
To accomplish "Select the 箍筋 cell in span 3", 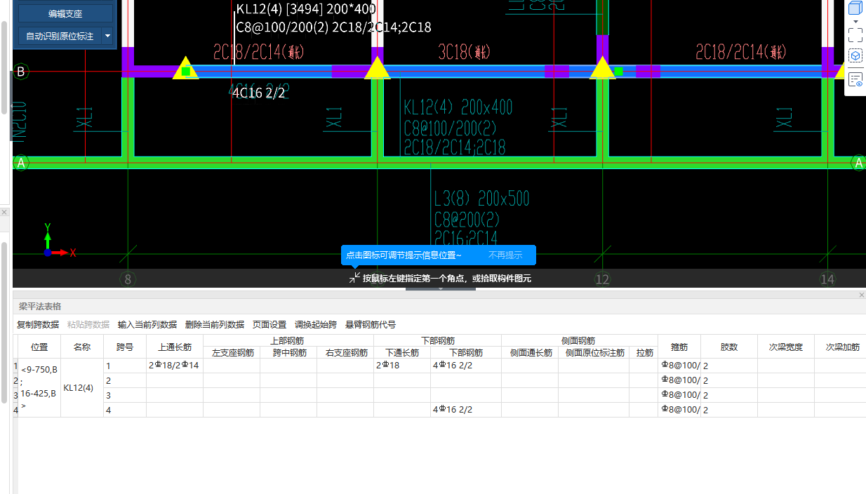I will (679, 395).
